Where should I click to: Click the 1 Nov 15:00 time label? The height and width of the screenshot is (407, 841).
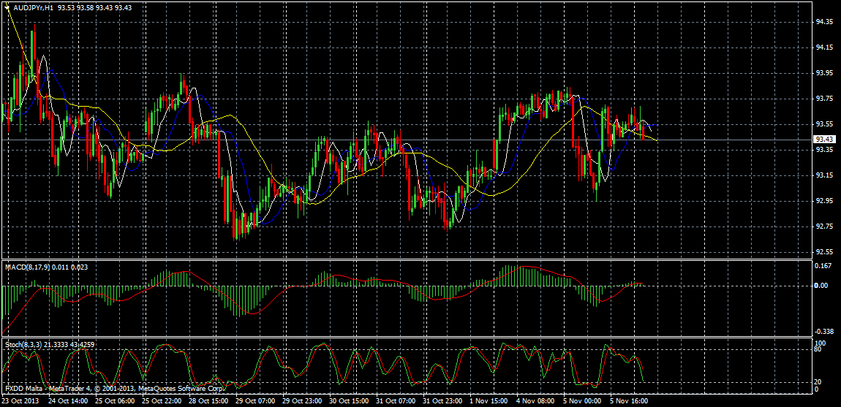[x=489, y=401]
